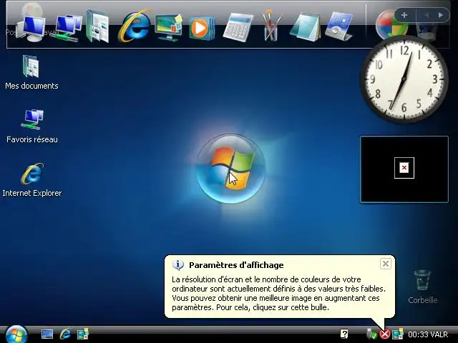Show desktop from quick launch
The image size is (458, 343).
(47, 334)
